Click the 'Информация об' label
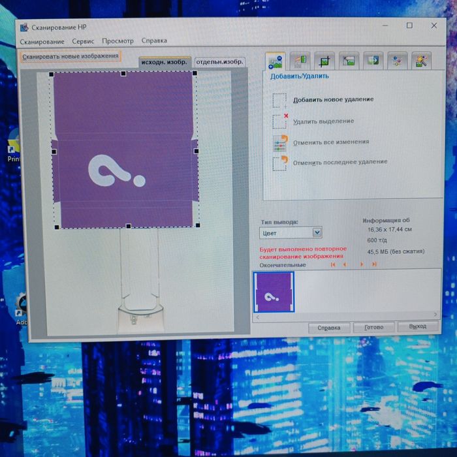 [x=386, y=221]
